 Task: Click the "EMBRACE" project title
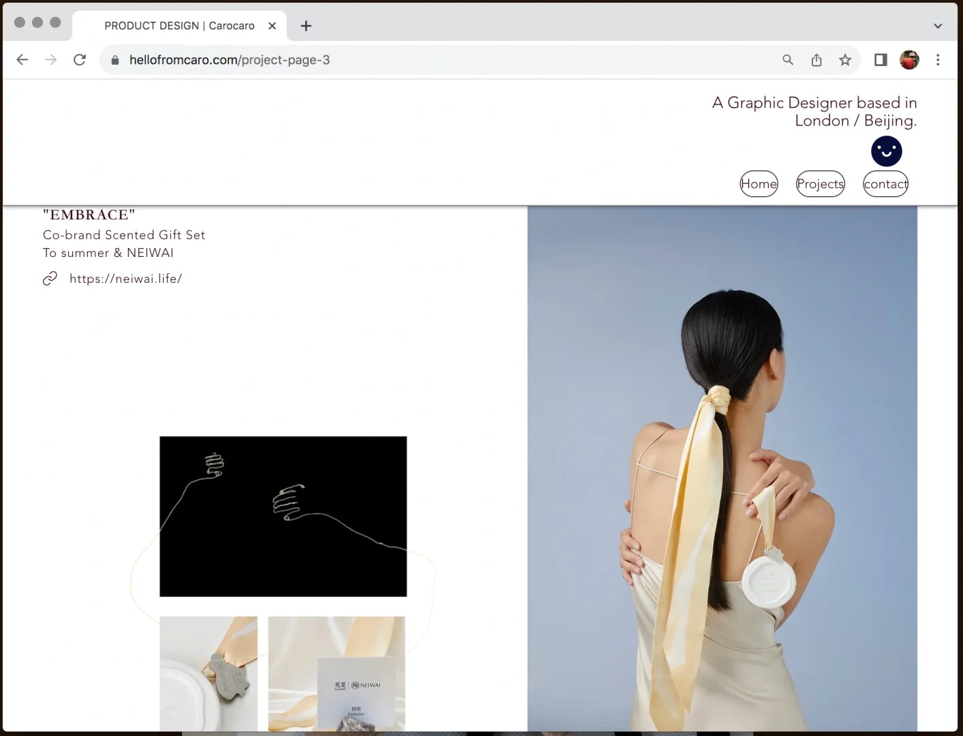pos(89,215)
